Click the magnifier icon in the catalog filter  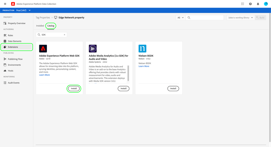click(x=39, y=35)
